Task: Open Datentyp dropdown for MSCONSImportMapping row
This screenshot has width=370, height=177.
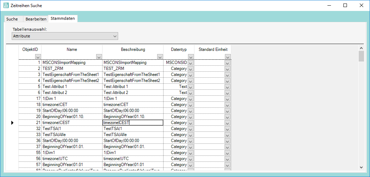Action: tap(191, 63)
